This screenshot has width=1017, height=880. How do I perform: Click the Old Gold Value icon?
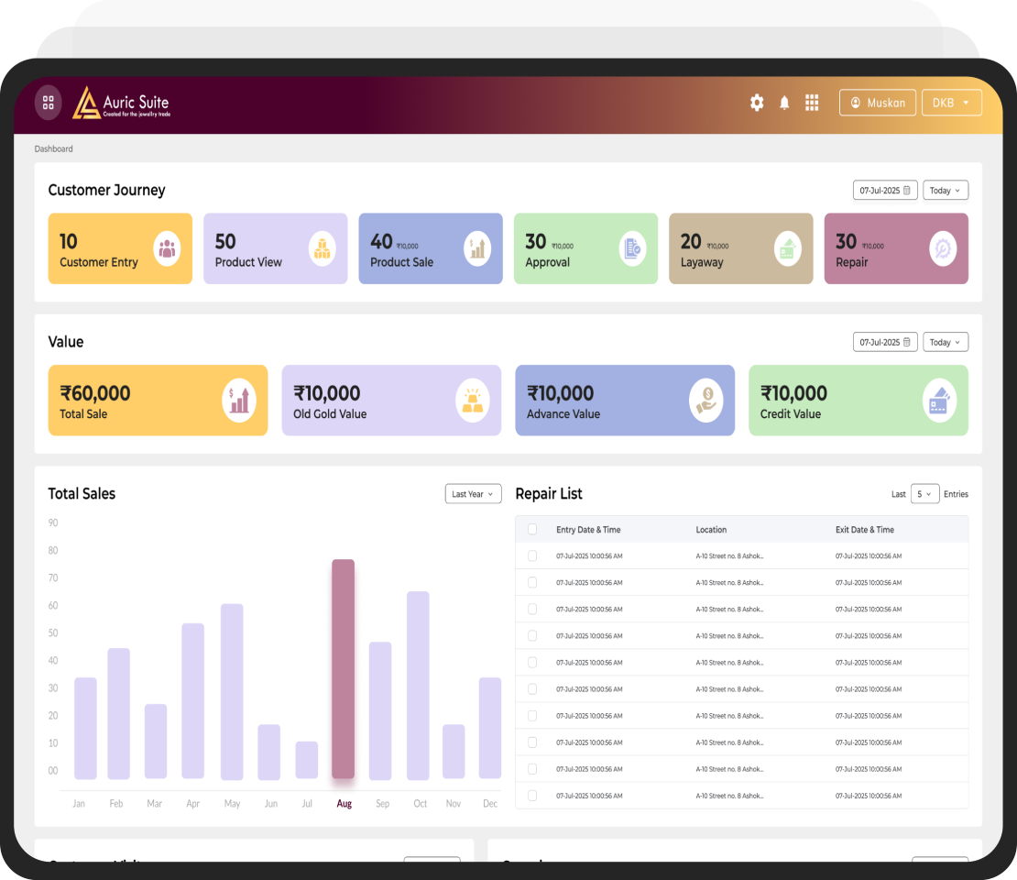coord(473,401)
